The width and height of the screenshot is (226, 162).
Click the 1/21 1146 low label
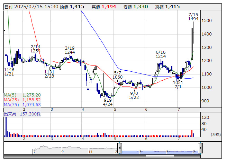point(9,72)
